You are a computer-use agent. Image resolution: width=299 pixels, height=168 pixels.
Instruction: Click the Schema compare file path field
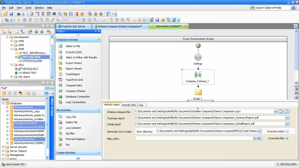204,112
